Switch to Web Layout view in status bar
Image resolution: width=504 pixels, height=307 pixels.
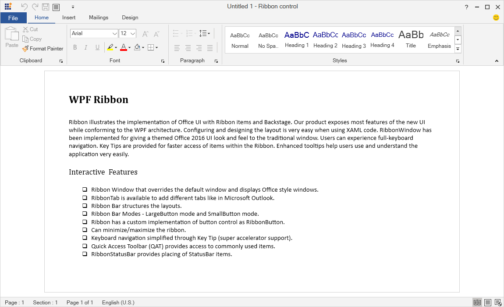pyautogui.click(x=498, y=302)
